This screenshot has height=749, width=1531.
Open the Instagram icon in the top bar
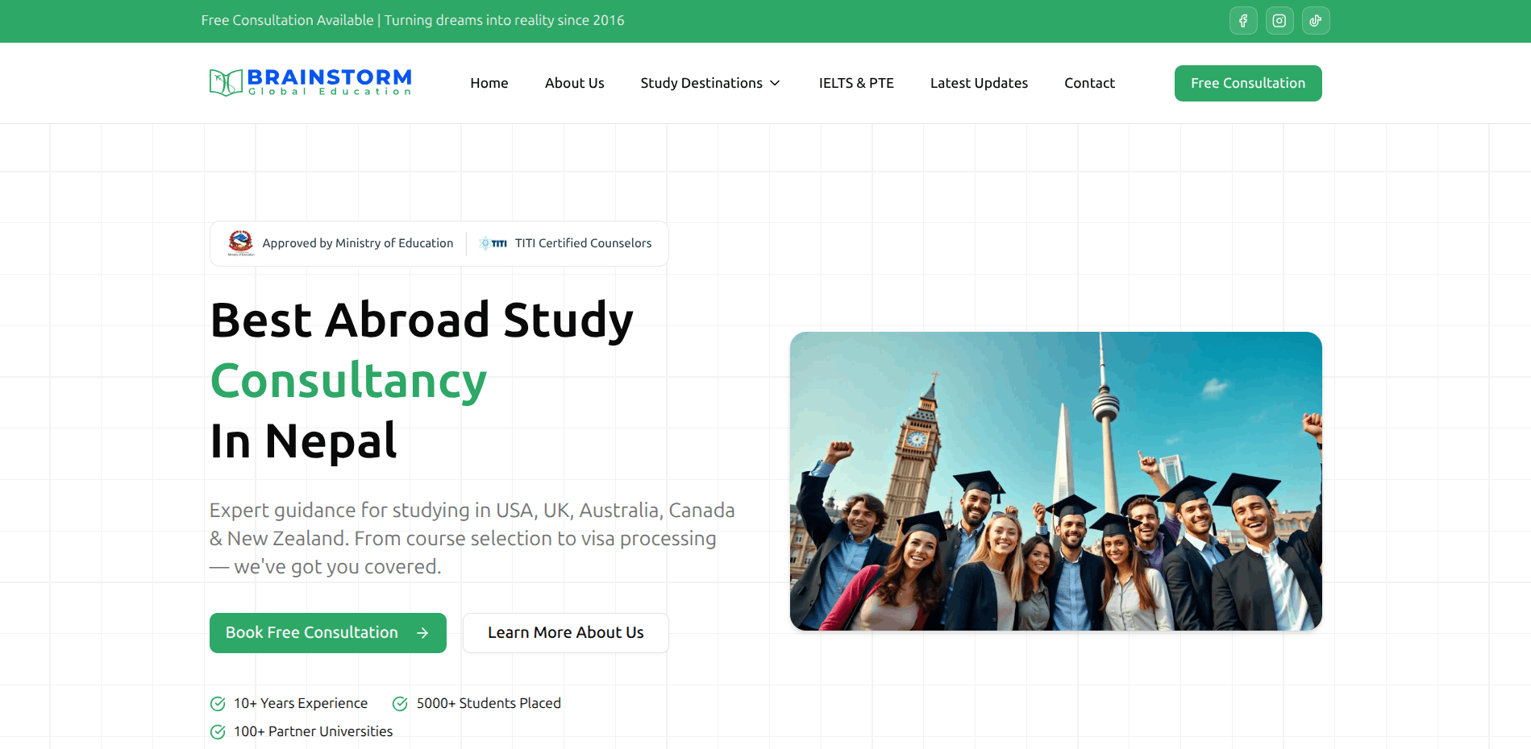tap(1279, 20)
